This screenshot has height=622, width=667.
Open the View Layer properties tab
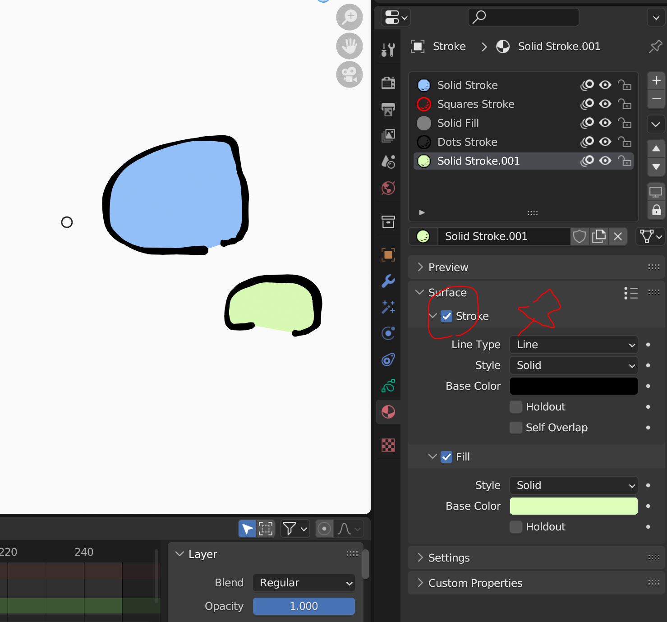pos(388,135)
